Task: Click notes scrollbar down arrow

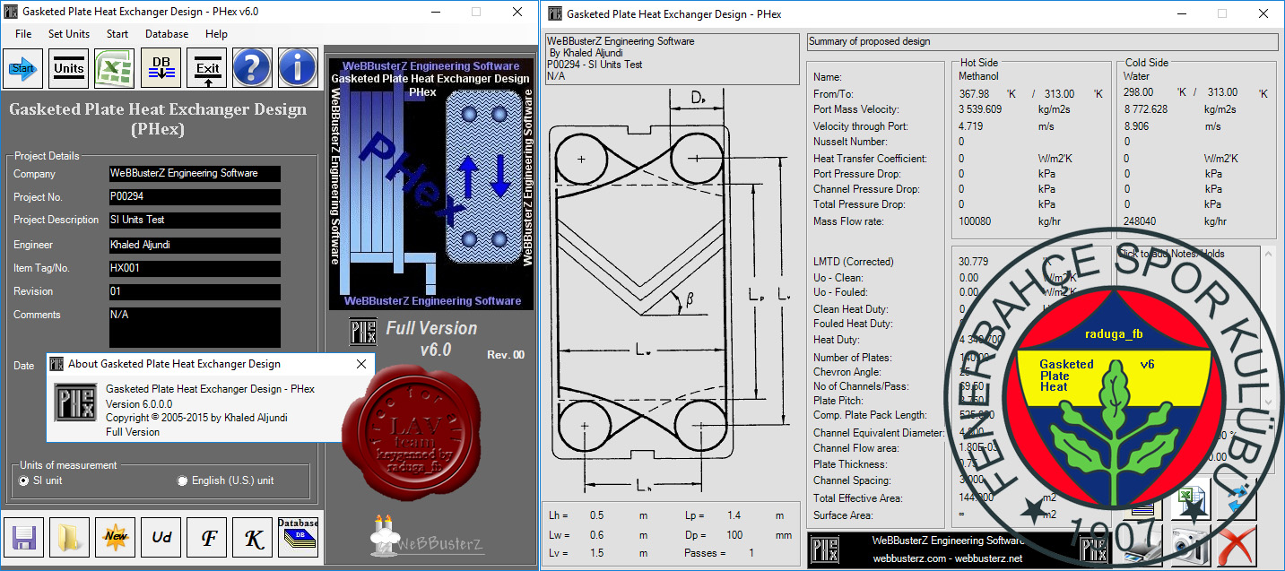Action: pyautogui.click(x=1268, y=401)
